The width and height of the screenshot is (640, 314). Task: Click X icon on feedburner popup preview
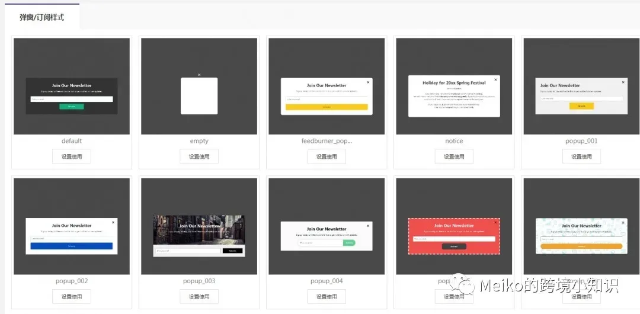coord(368,82)
